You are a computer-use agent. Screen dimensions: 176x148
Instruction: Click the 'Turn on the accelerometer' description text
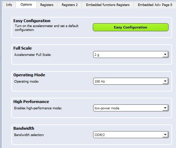[x=47, y=28]
